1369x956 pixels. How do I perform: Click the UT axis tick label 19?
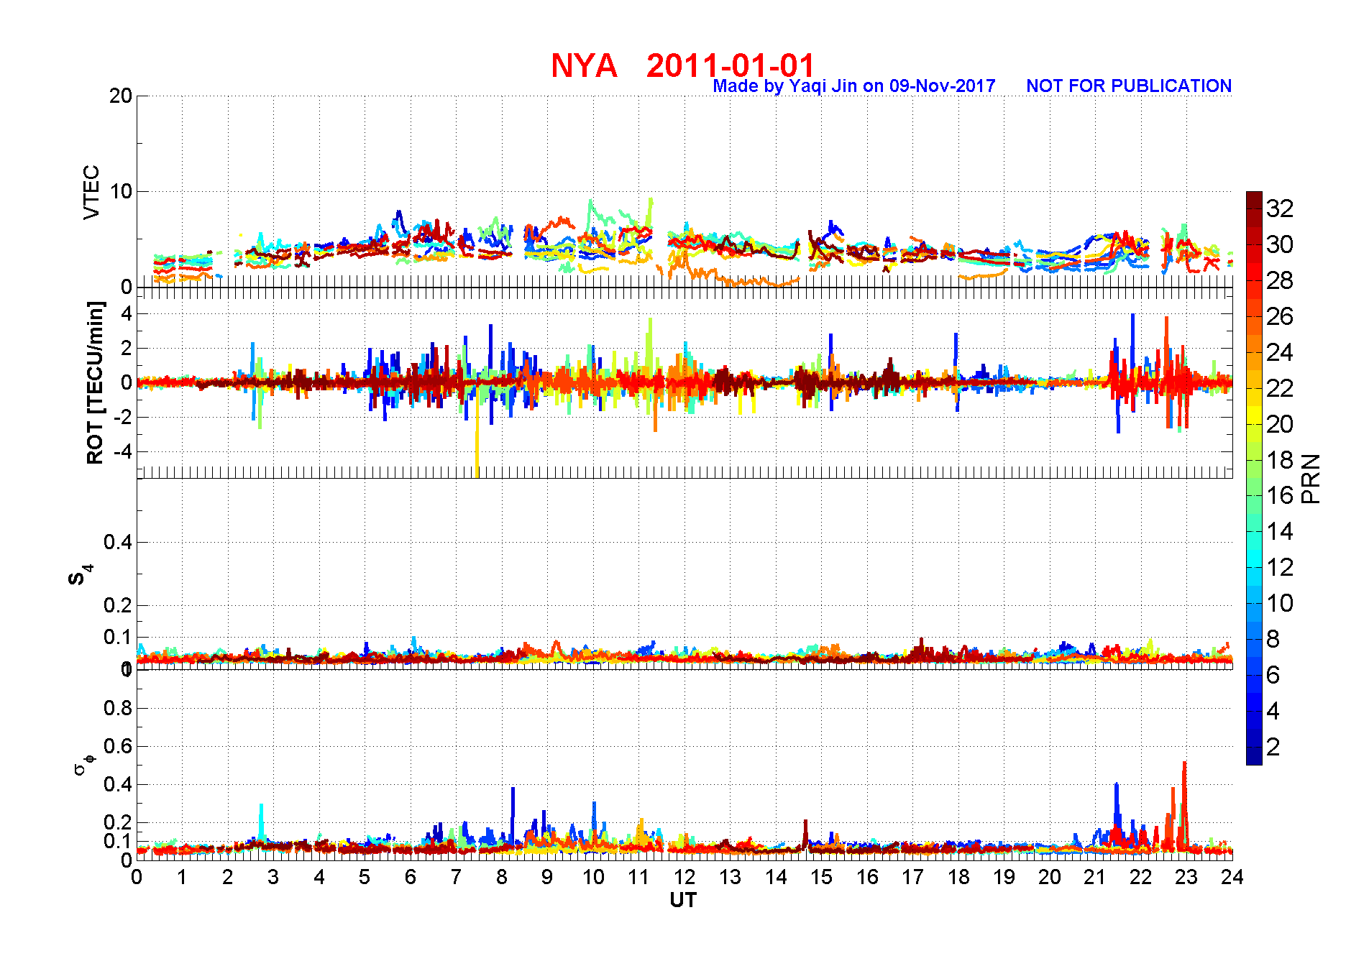pyautogui.click(x=1004, y=877)
